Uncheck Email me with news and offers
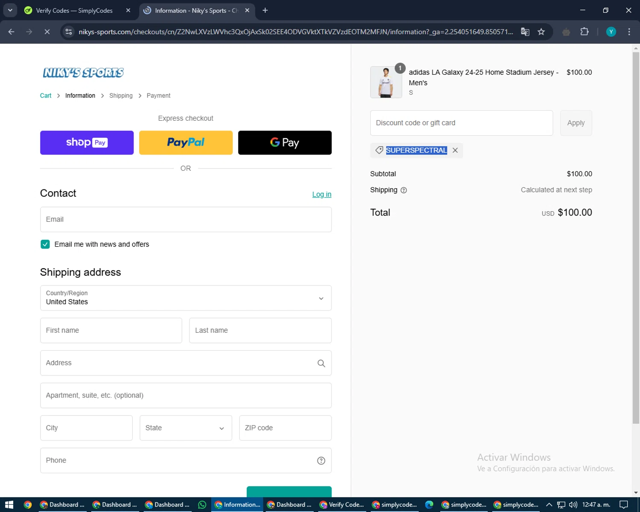Viewport: 640px width, 512px height. [x=45, y=244]
